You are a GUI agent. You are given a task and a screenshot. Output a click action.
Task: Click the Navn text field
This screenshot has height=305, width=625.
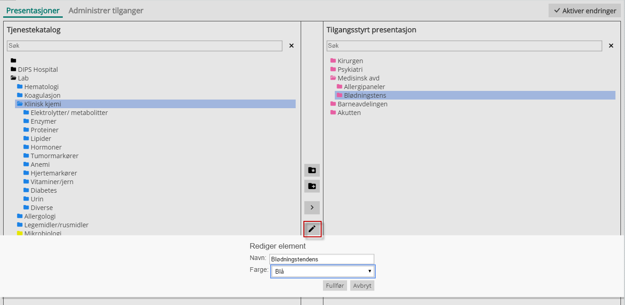322,259
